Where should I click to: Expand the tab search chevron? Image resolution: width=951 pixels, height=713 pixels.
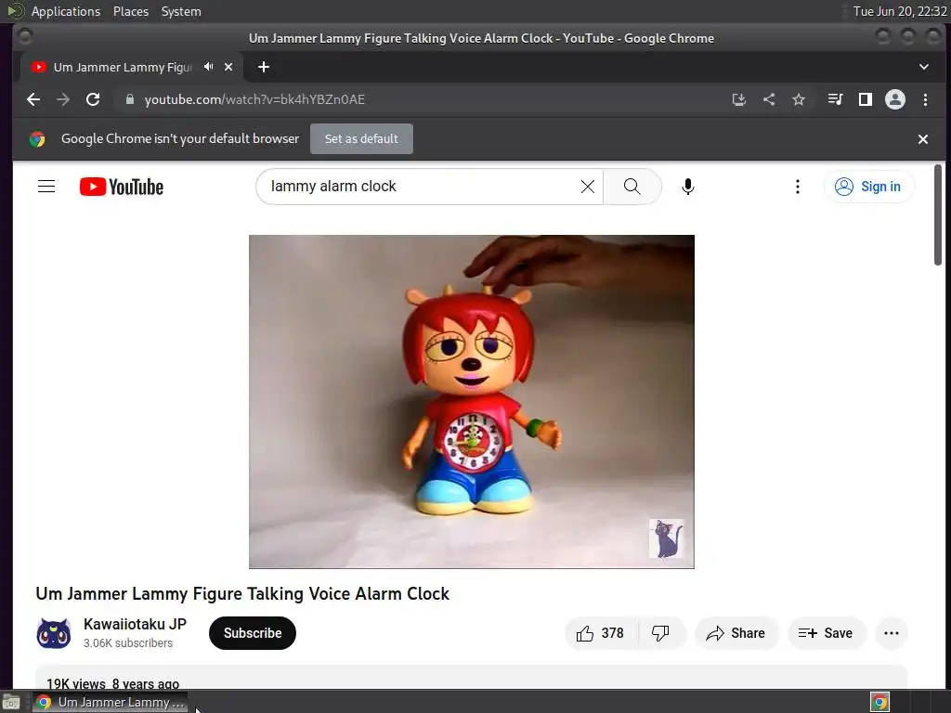[924, 67]
